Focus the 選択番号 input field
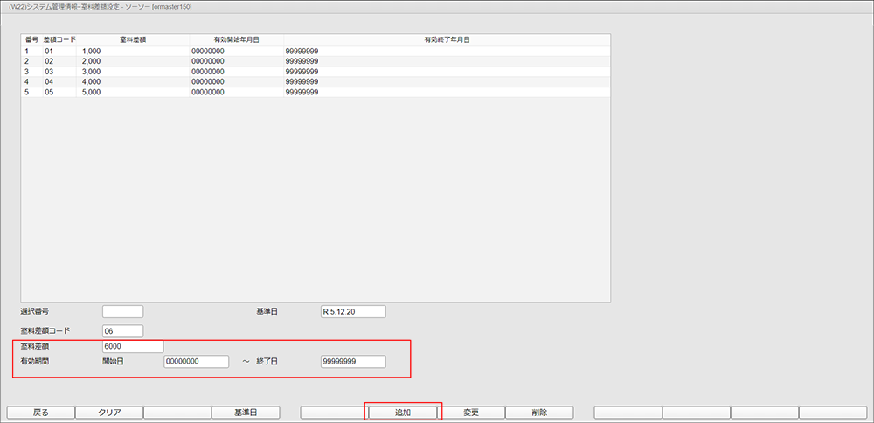Image resolution: width=874 pixels, height=423 pixels. [x=122, y=312]
